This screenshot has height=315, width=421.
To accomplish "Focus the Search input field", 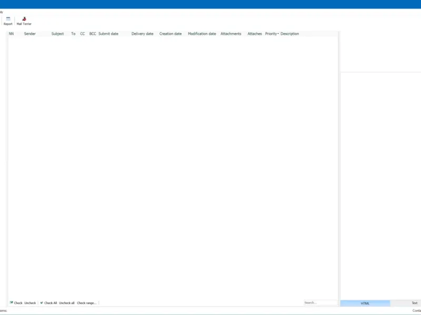I will click(x=320, y=303).
